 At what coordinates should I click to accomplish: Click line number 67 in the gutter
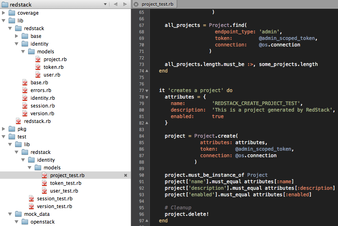[x=141, y=25]
